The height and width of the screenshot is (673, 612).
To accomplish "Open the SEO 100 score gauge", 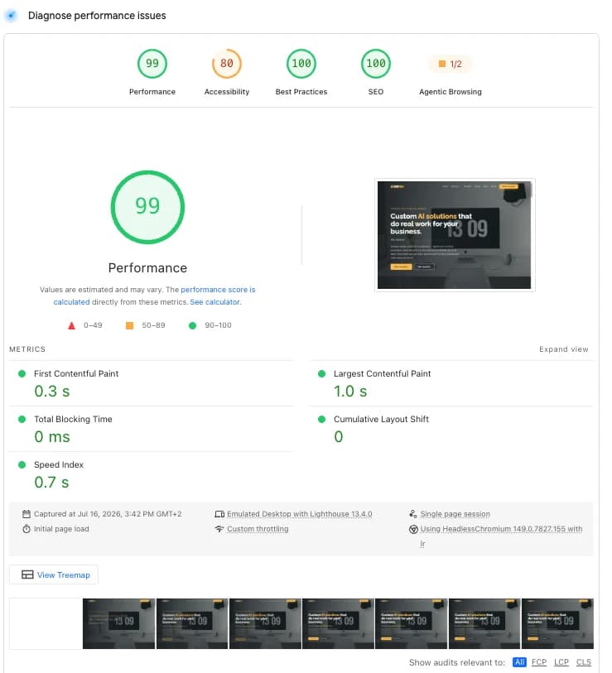I will [376, 64].
